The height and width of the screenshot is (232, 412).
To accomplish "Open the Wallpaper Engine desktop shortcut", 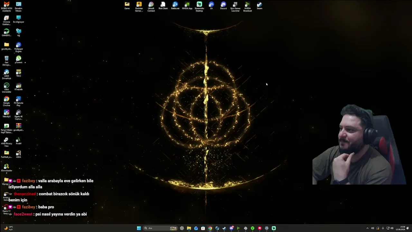I will click(19, 47).
